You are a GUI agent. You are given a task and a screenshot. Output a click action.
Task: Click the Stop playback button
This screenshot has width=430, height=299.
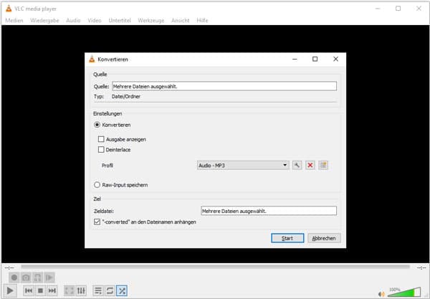[x=41, y=290]
